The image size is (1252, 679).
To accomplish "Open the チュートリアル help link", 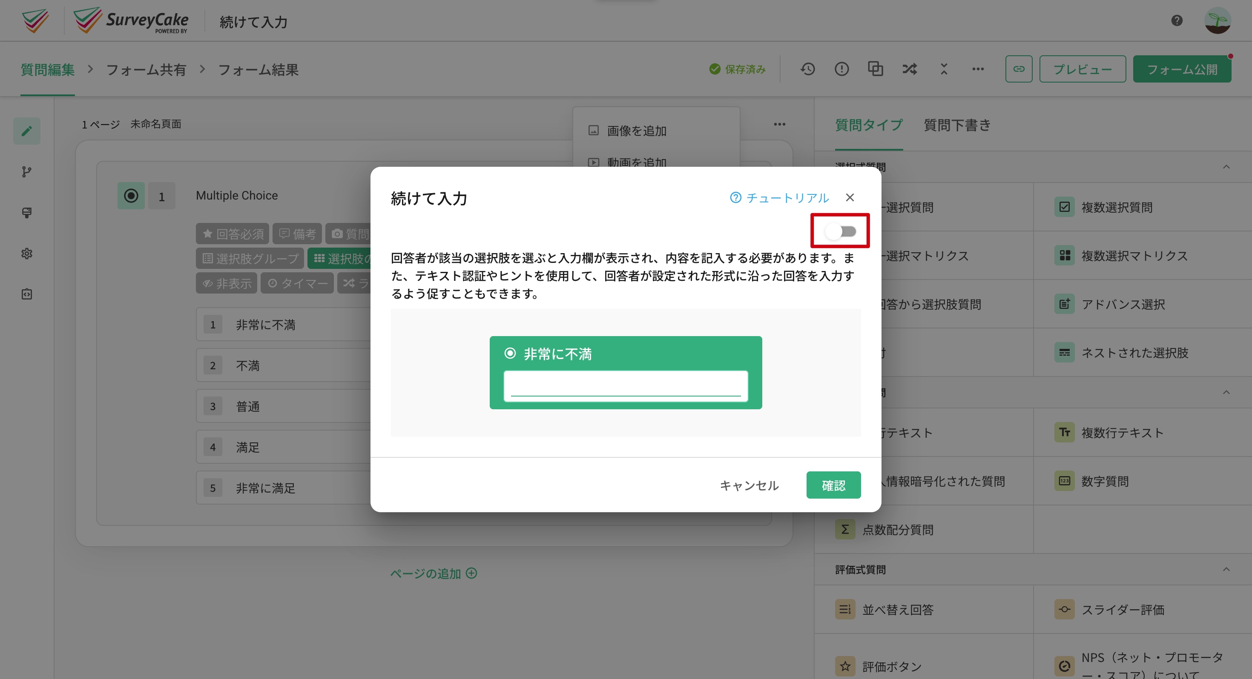I will tap(779, 198).
